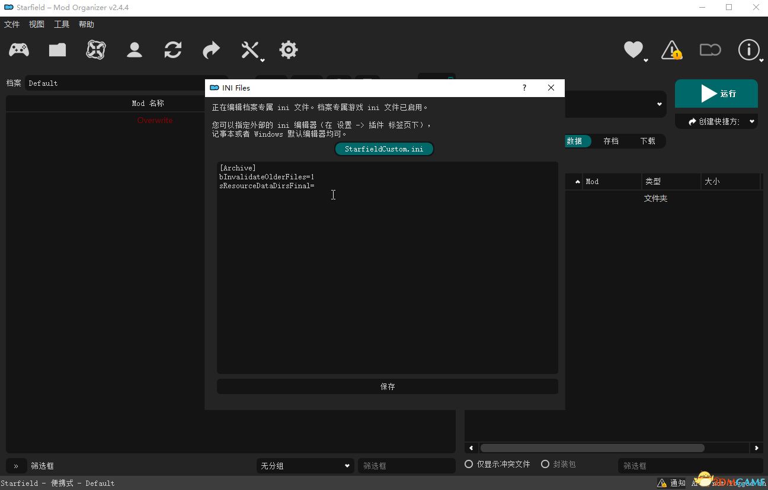Click the 运行 run button
Screen dimensions: 768x490
[x=716, y=94]
